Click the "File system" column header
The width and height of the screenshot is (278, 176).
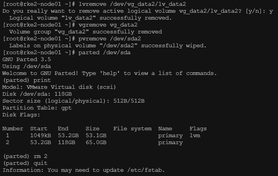pos(132,129)
